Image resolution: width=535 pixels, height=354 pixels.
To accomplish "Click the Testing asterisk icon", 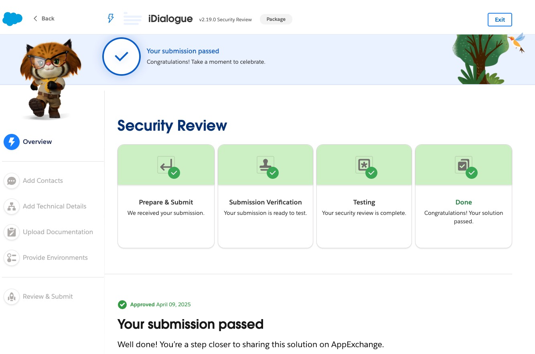I will click(364, 165).
